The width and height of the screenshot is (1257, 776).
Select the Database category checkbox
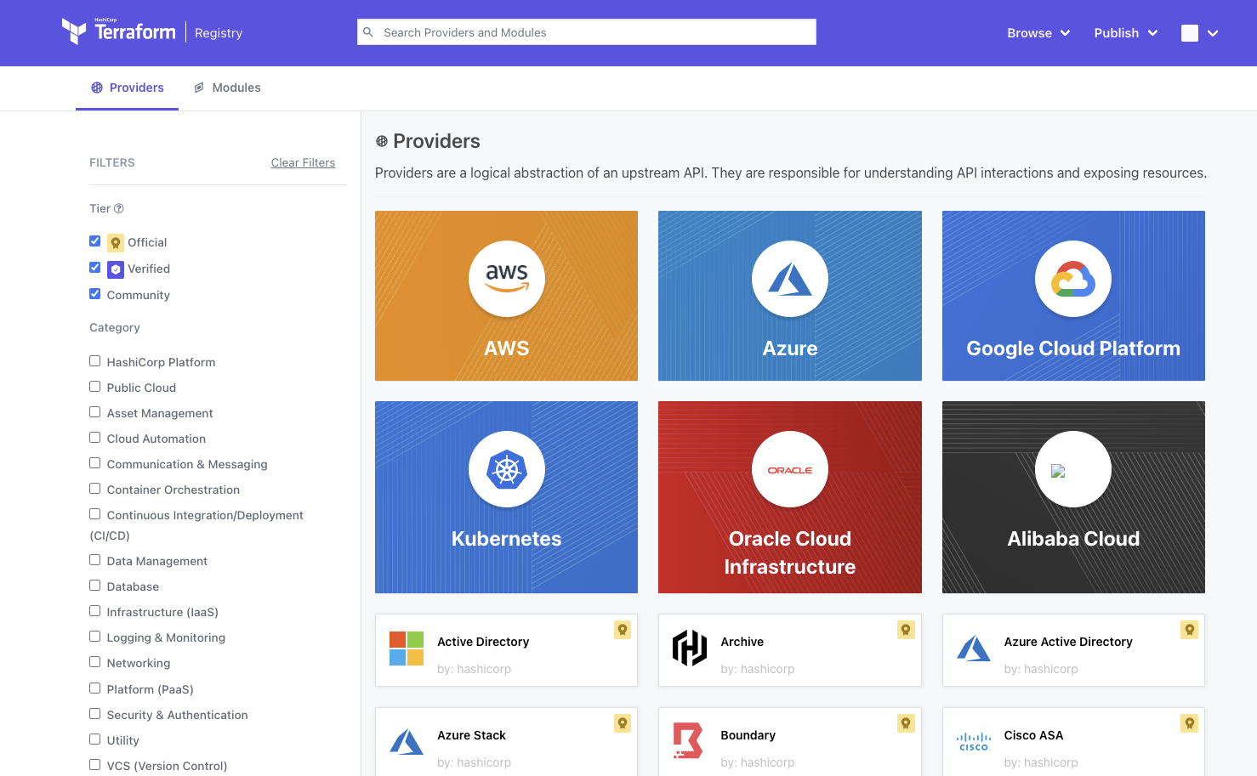(95, 586)
